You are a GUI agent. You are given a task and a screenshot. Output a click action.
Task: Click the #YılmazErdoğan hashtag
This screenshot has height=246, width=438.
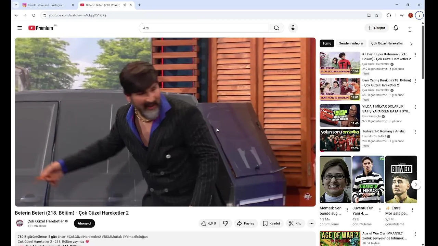(135, 237)
